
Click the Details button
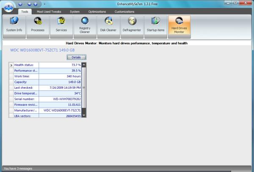(x=76, y=57)
